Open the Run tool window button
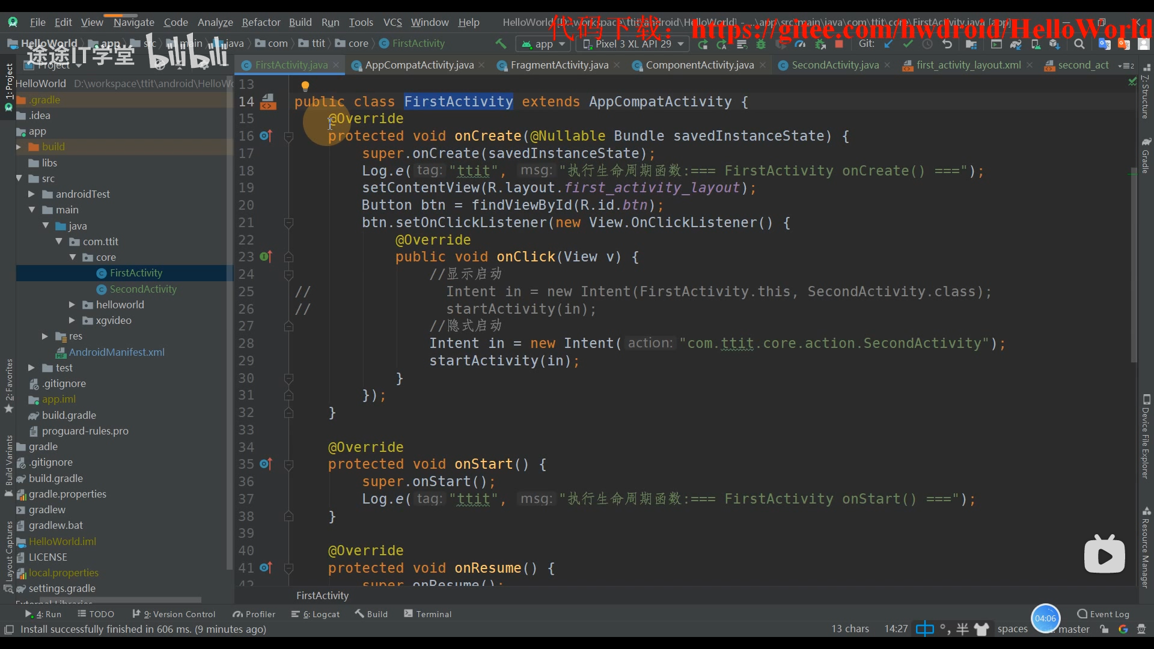The image size is (1154, 649). (43, 614)
